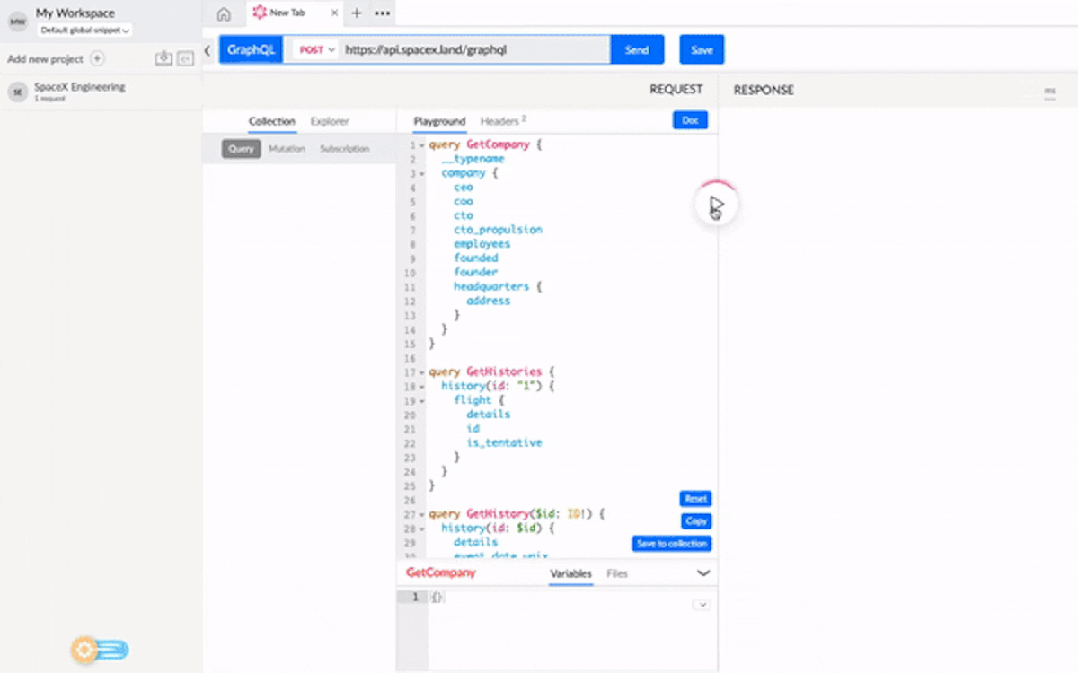
Task: Click the Save to collection button
Action: point(671,544)
